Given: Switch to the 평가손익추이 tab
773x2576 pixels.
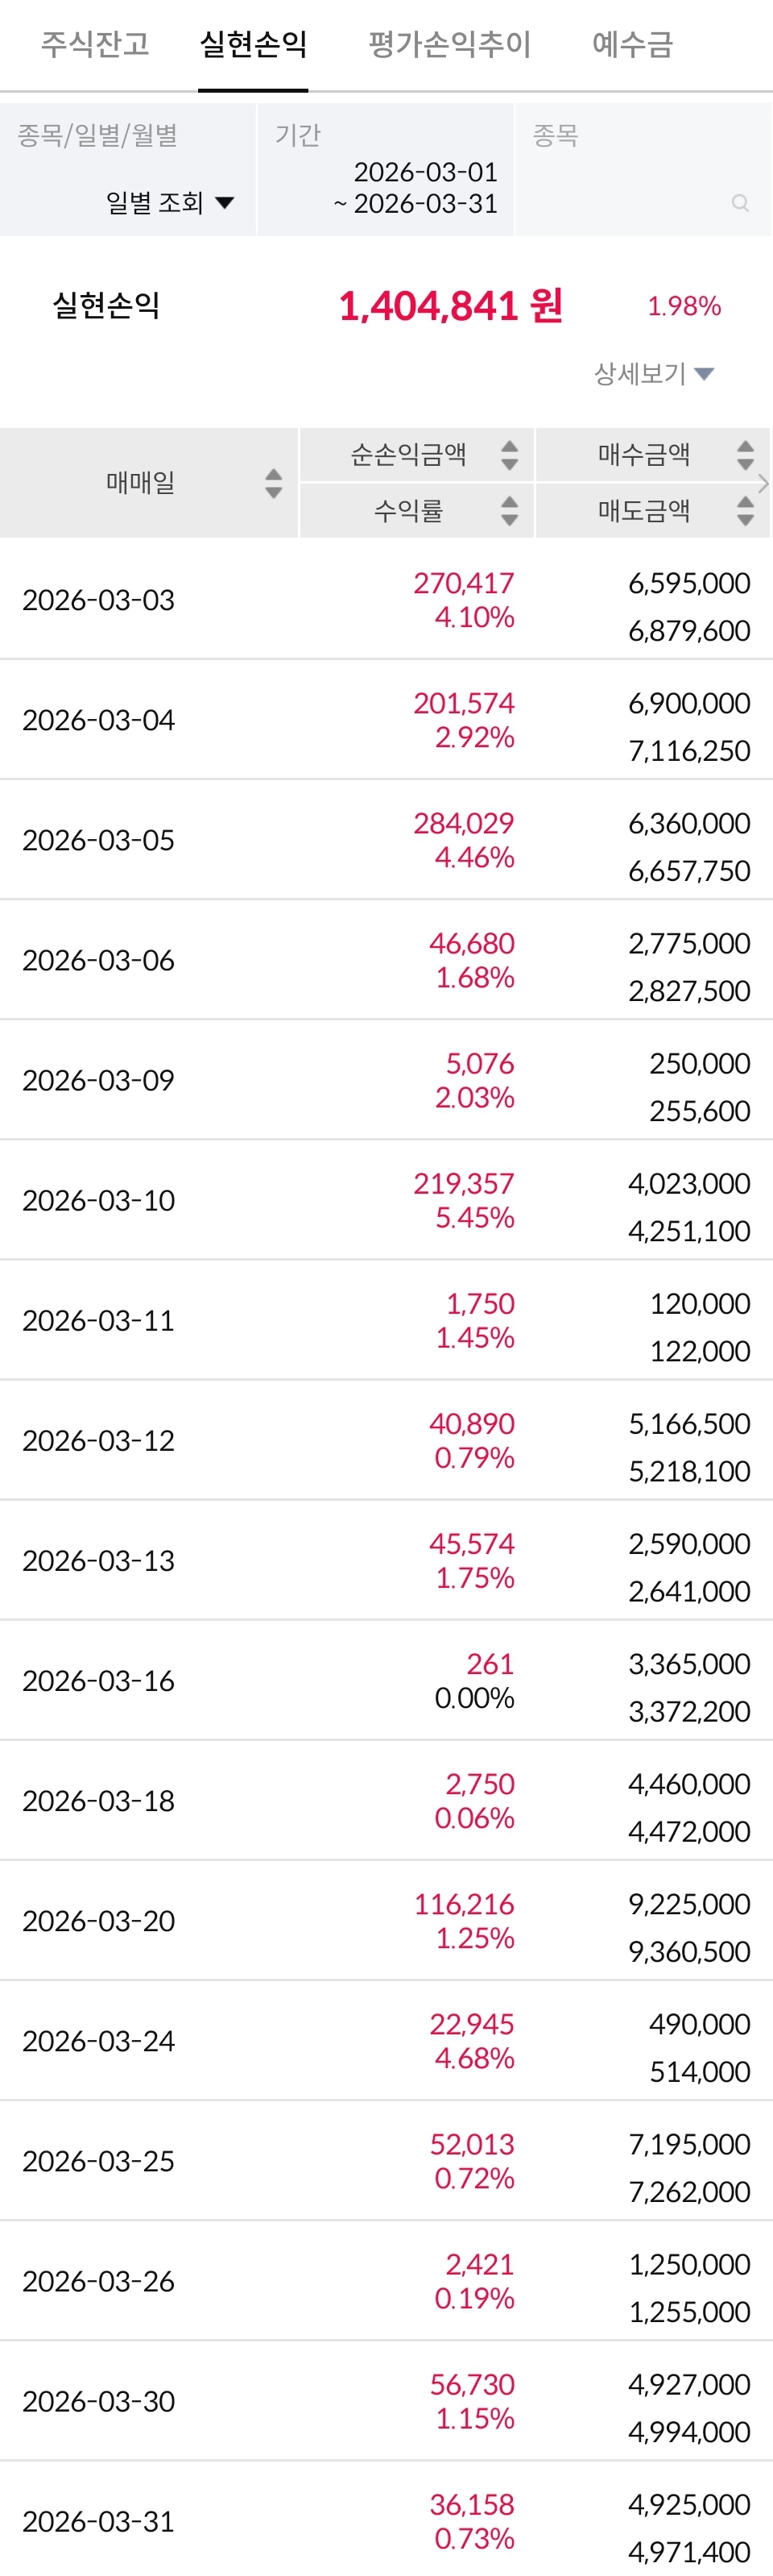Looking at the screenshot, I should click(x=449, y=45).
